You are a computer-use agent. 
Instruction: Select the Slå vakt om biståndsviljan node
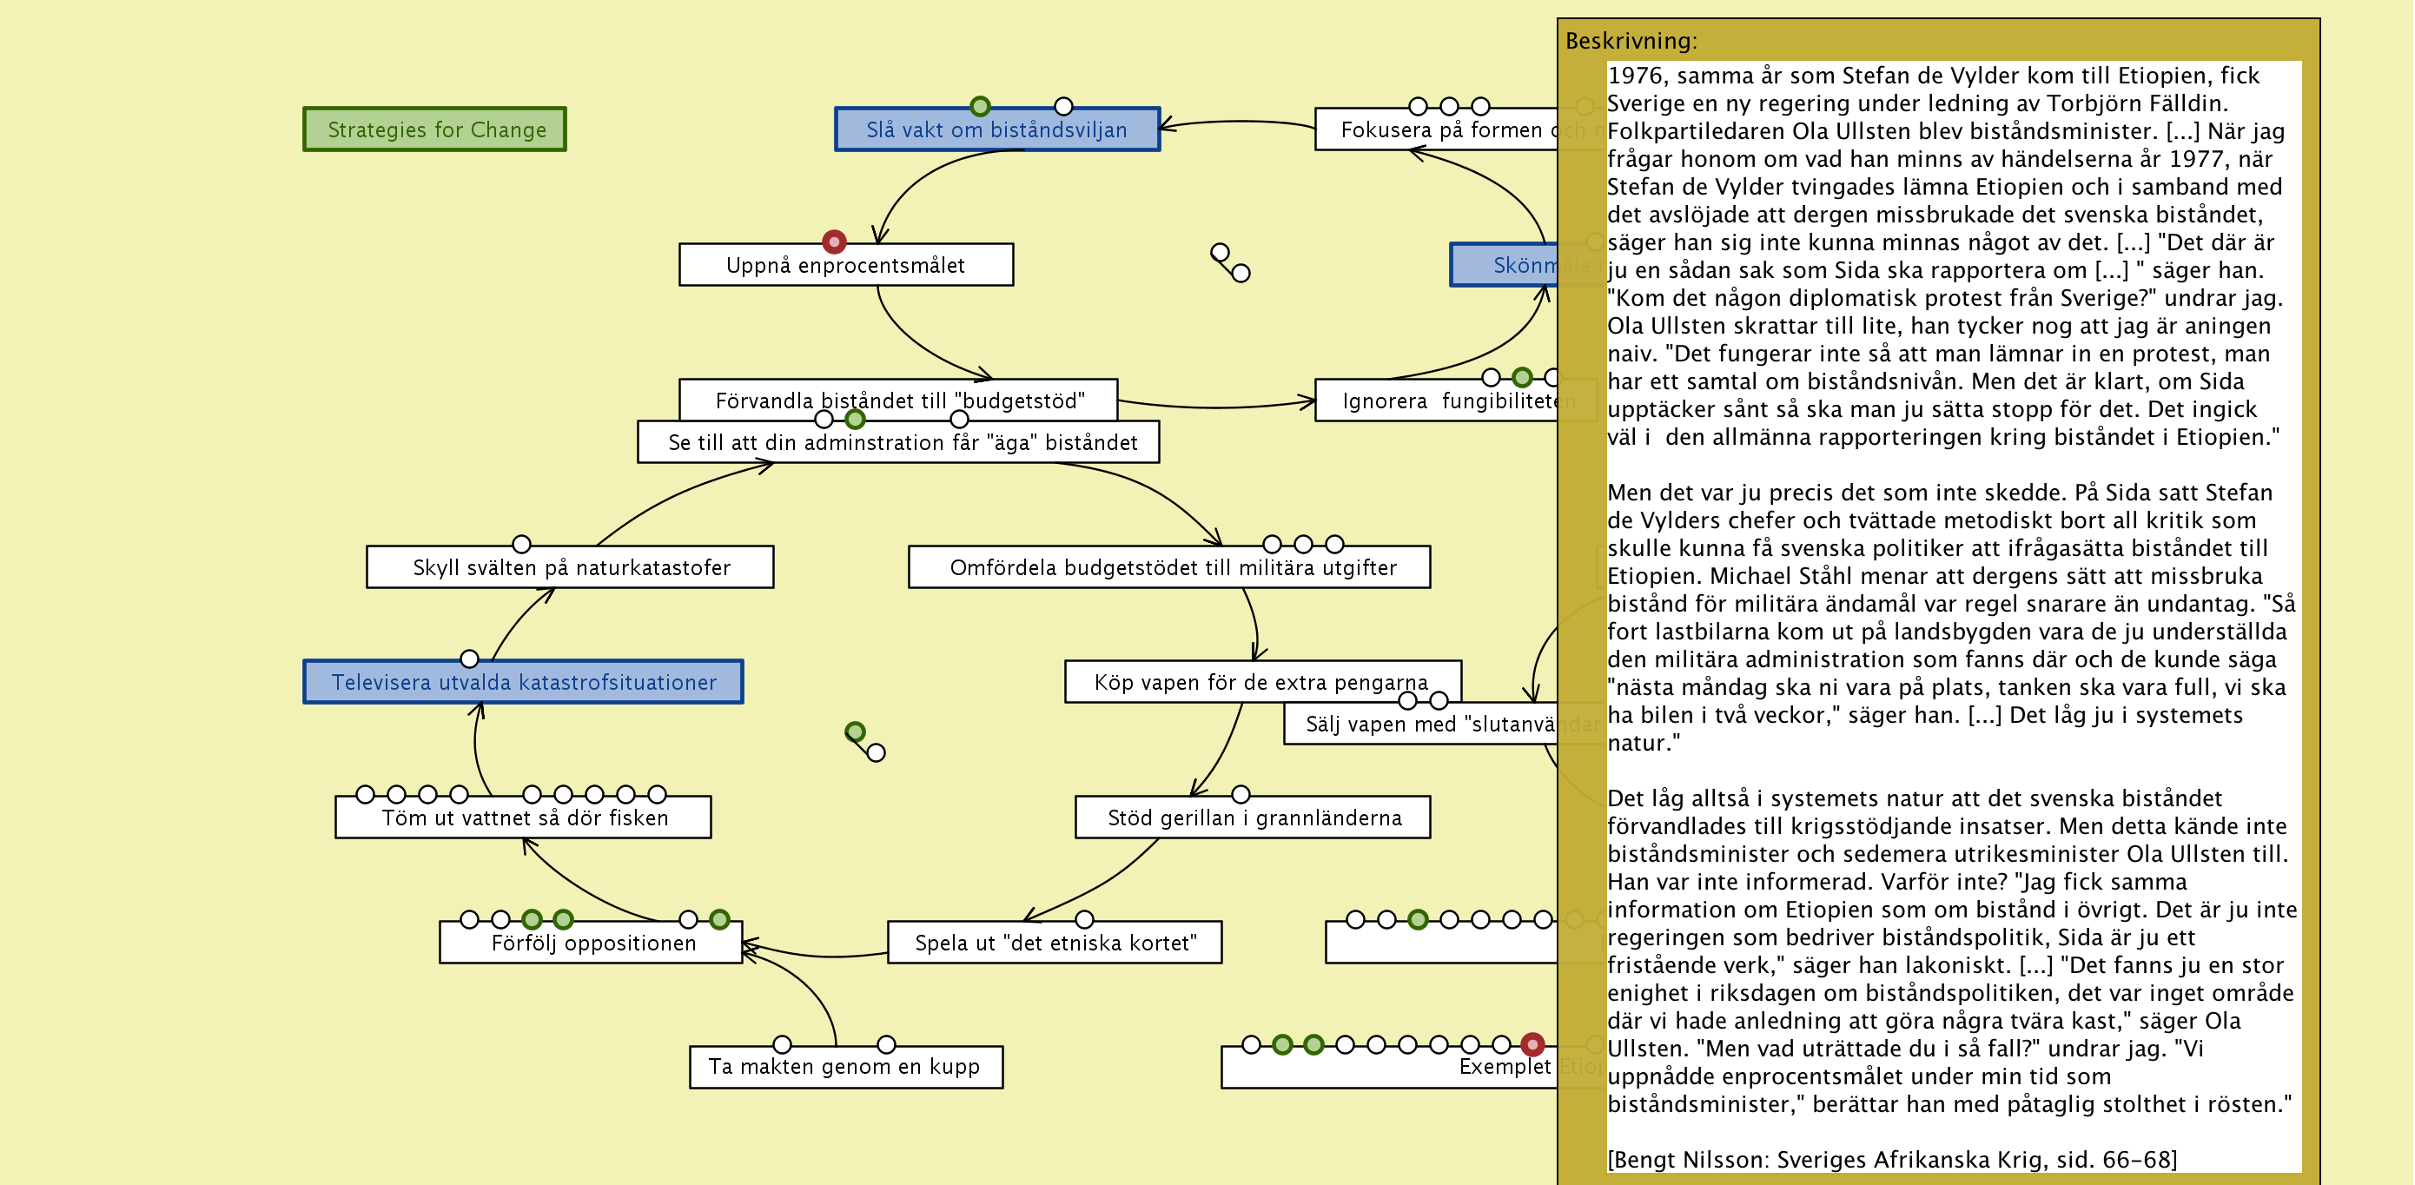(x=996, y=130)
